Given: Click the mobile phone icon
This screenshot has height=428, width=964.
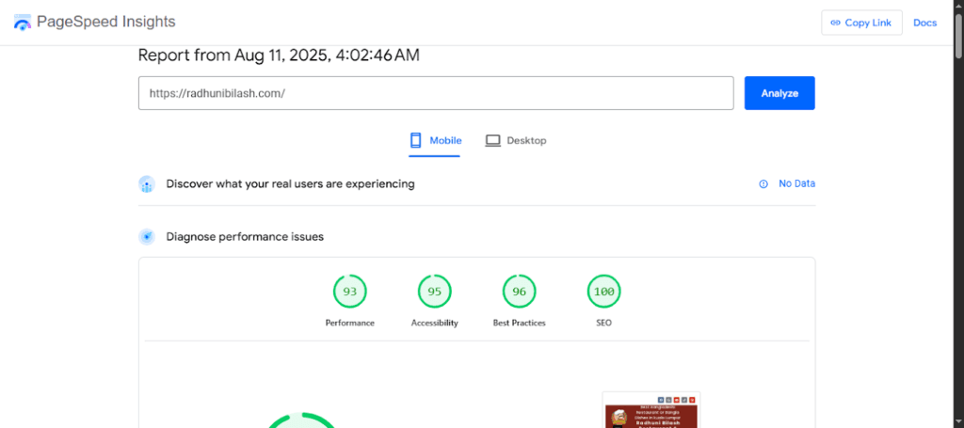Looking at the screenshot, I should (x=415, y=140).
